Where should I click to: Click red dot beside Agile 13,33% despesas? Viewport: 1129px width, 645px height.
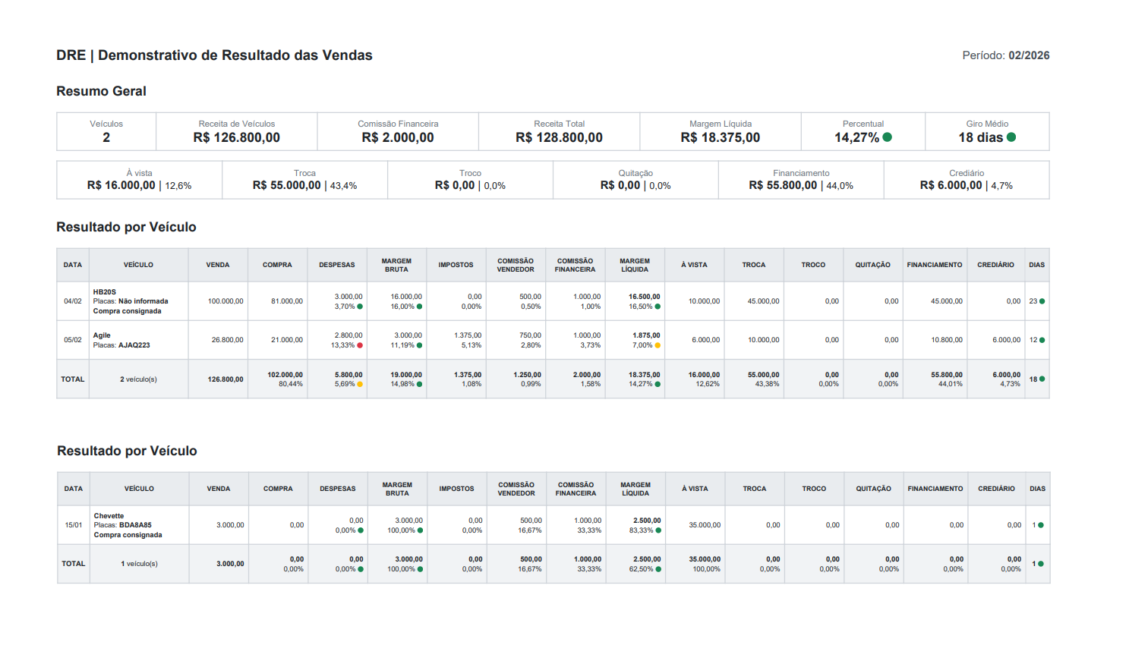point(360,345)
